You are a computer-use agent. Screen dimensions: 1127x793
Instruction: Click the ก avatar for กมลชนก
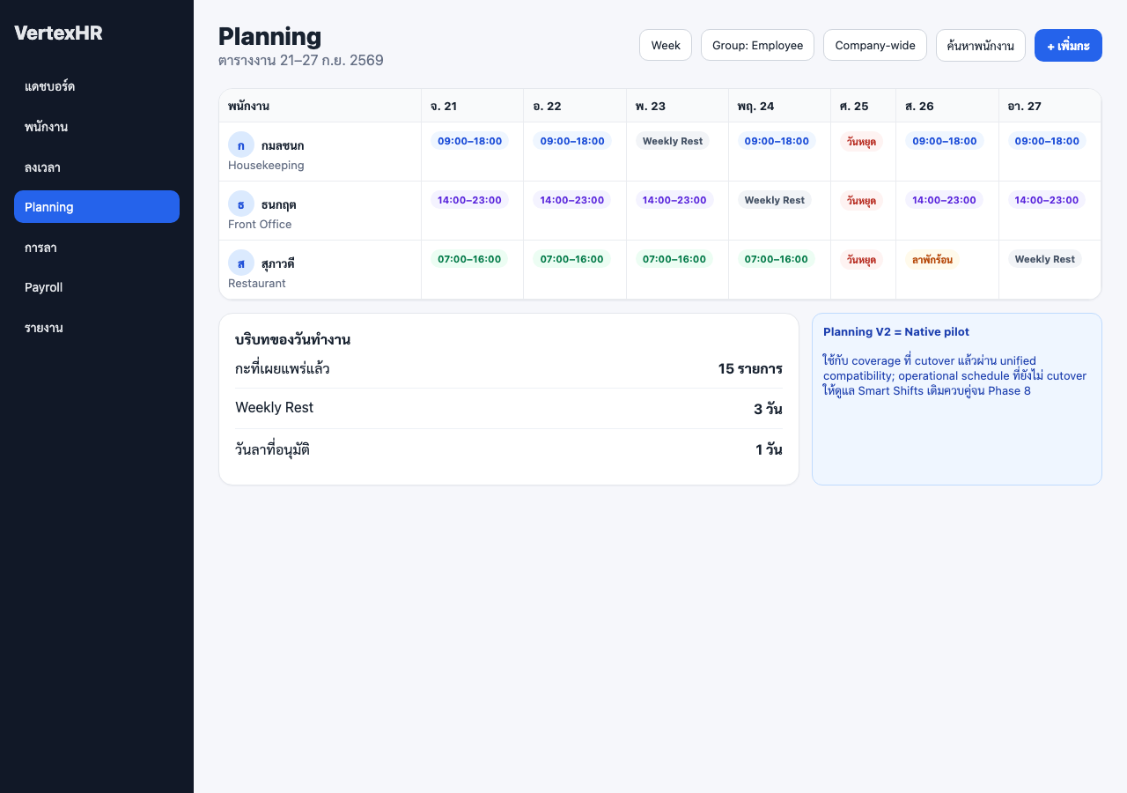[x=241, y=145]
